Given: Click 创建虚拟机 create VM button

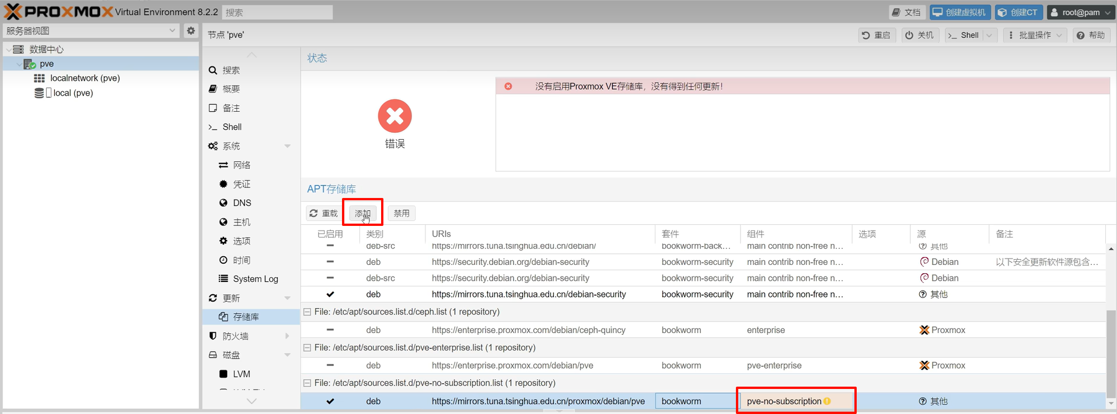Looking at the screenshot, I should pyautogui.click(x=960, y=12).
